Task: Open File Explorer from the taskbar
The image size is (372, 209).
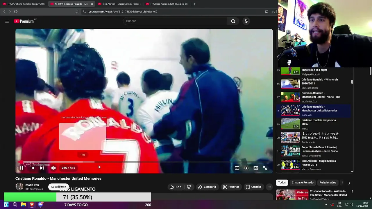Action: [x=23, y=205]
